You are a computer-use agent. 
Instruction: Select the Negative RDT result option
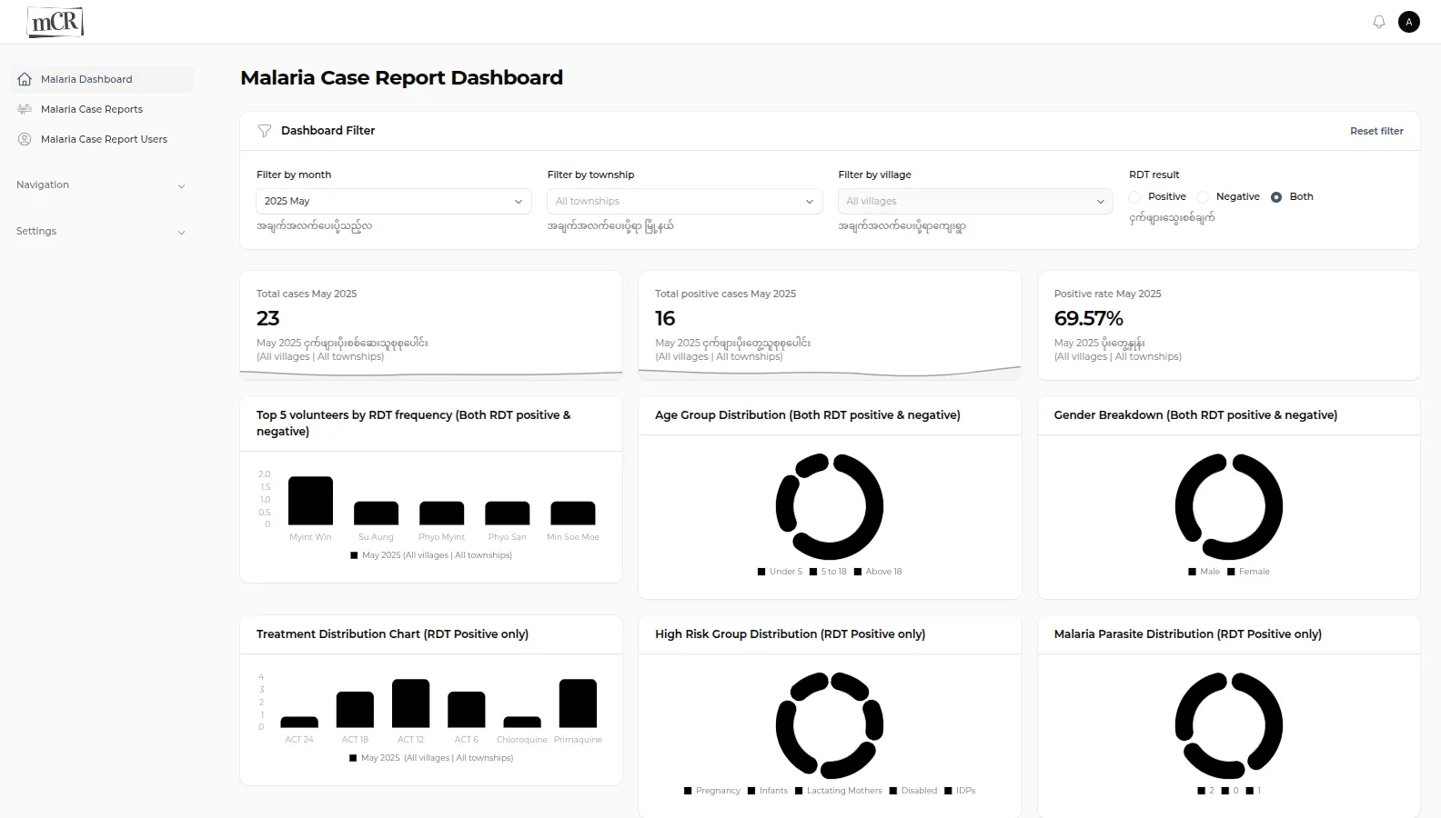pos(1203,197)
